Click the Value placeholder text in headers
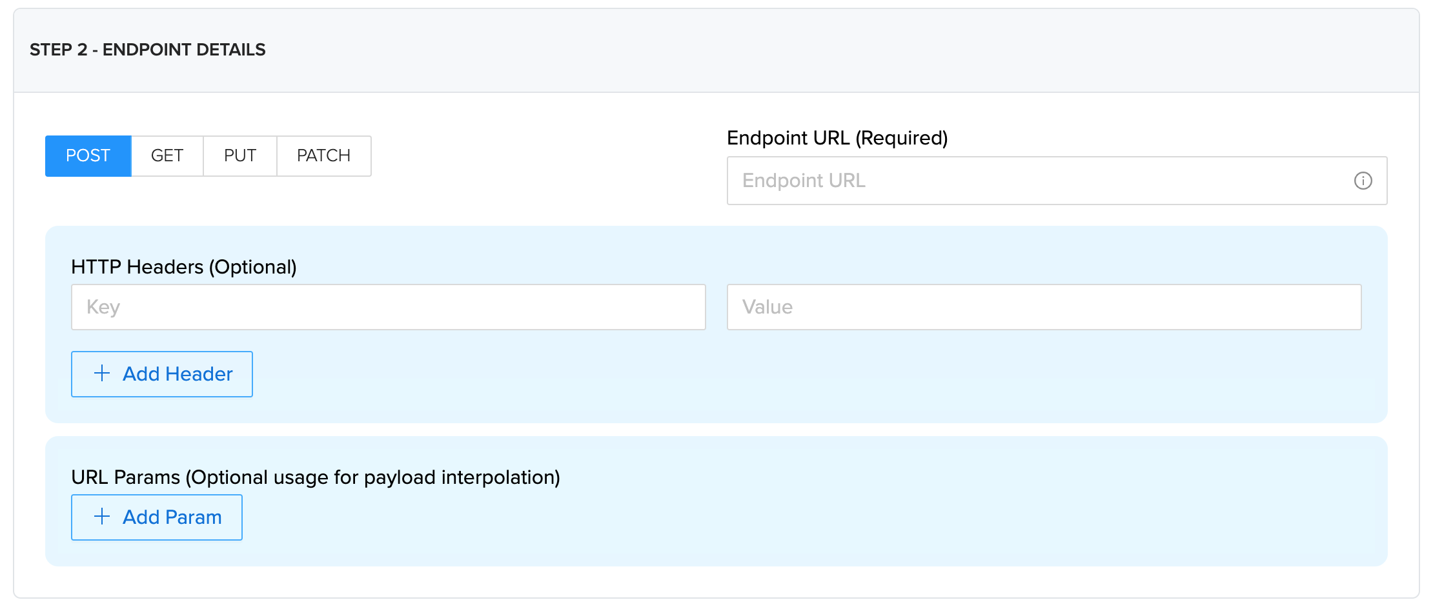The height and width of the screenshot is (609, 1433). (x=767, y=307)
